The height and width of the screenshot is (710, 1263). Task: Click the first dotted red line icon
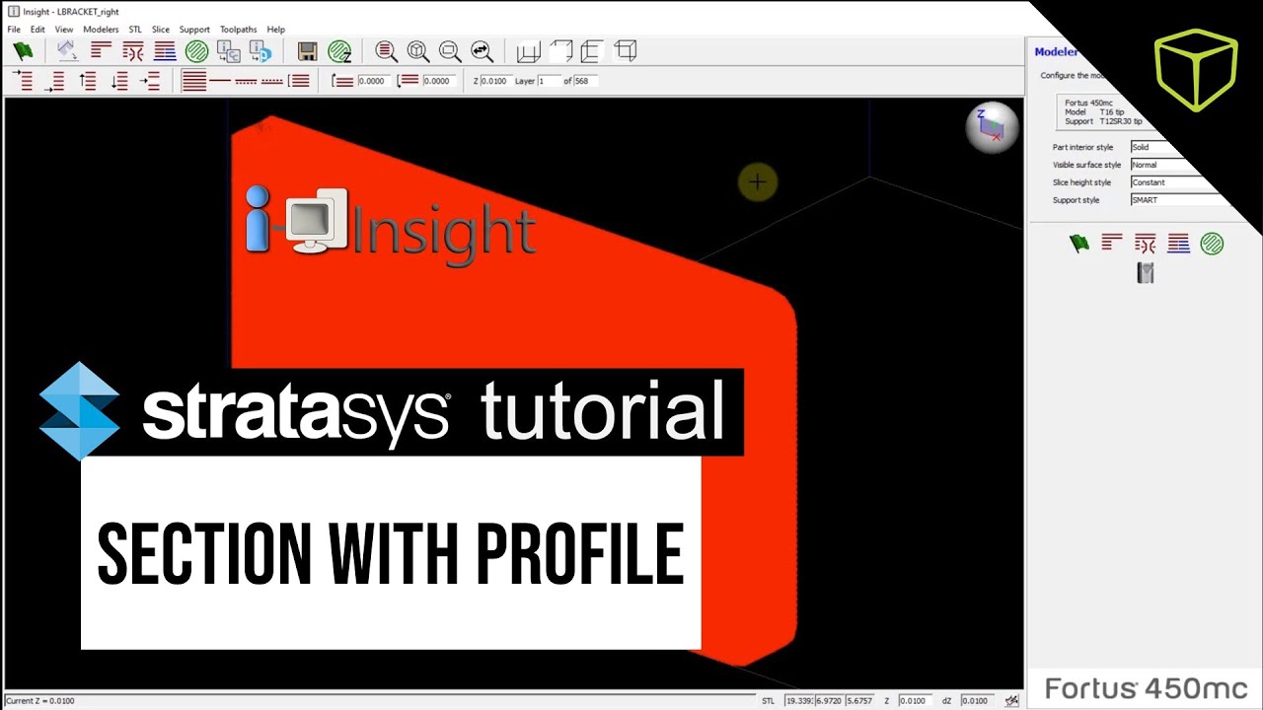click(x=247, y=81)
